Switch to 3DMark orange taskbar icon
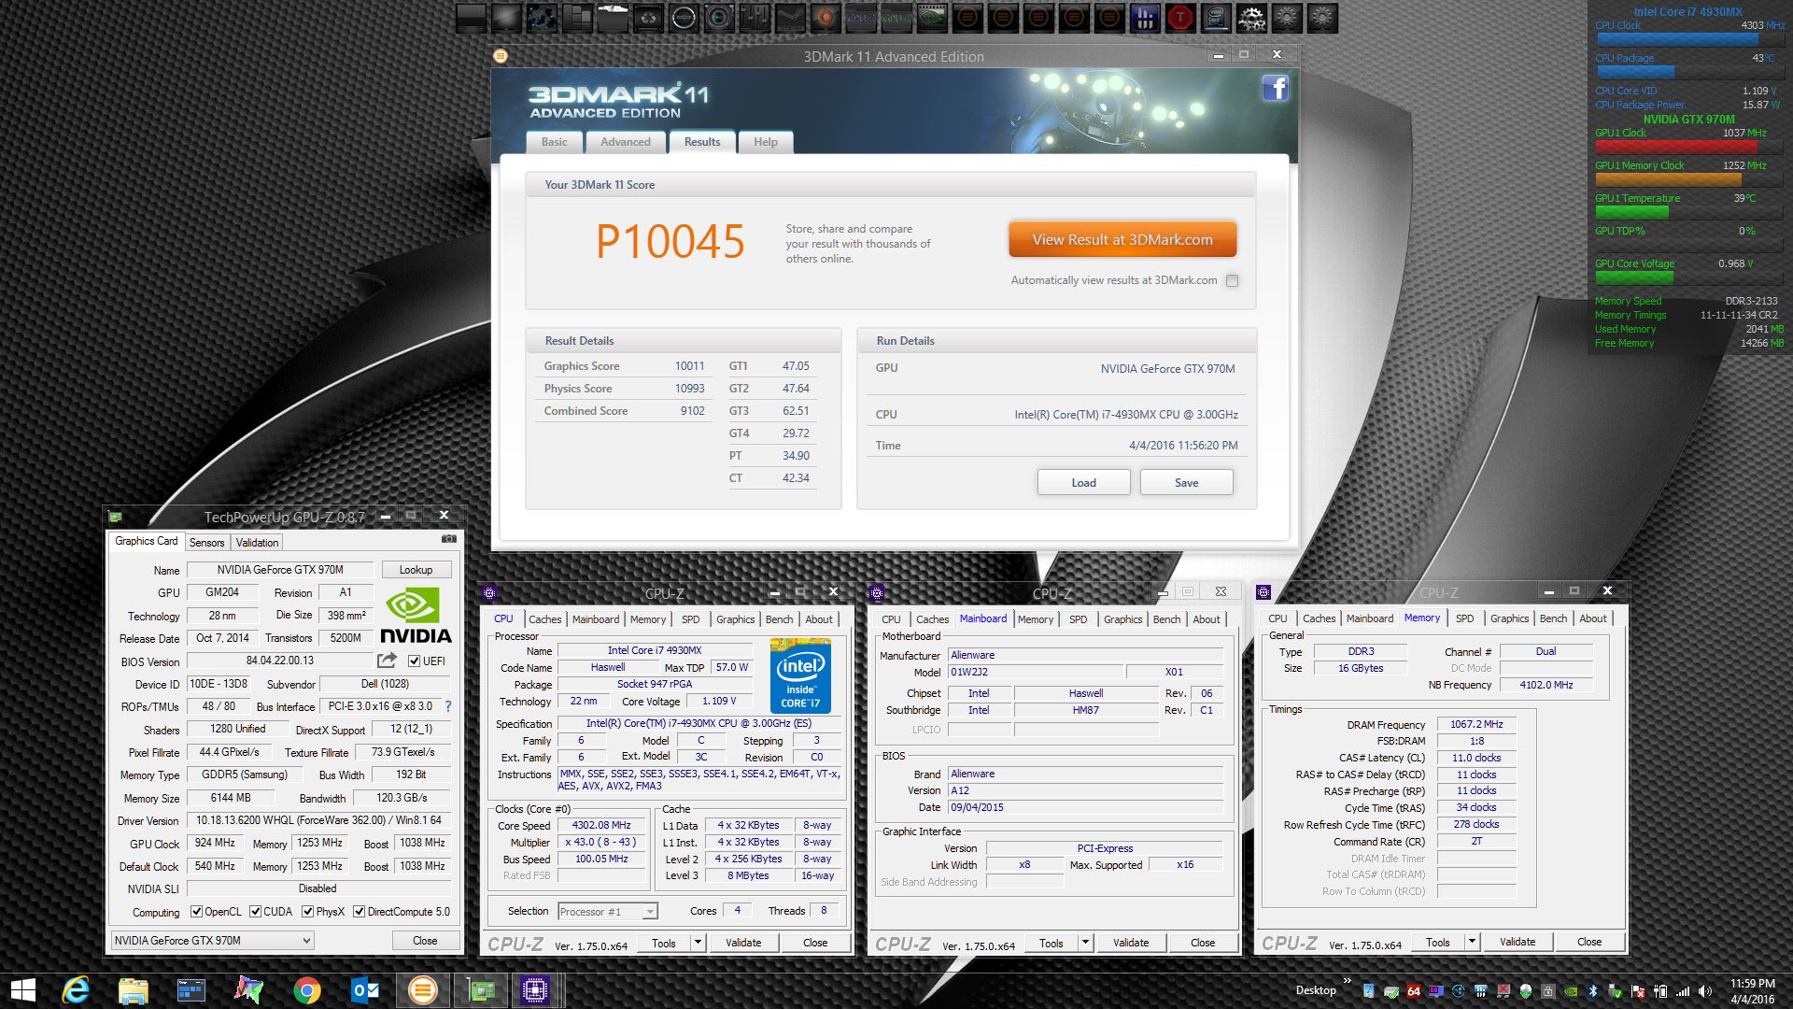 tap(422, 990)
